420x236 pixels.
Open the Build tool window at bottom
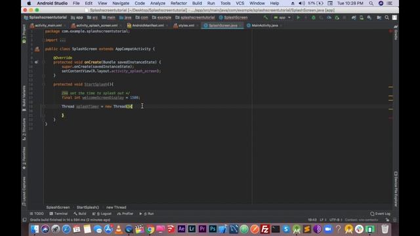80,214
